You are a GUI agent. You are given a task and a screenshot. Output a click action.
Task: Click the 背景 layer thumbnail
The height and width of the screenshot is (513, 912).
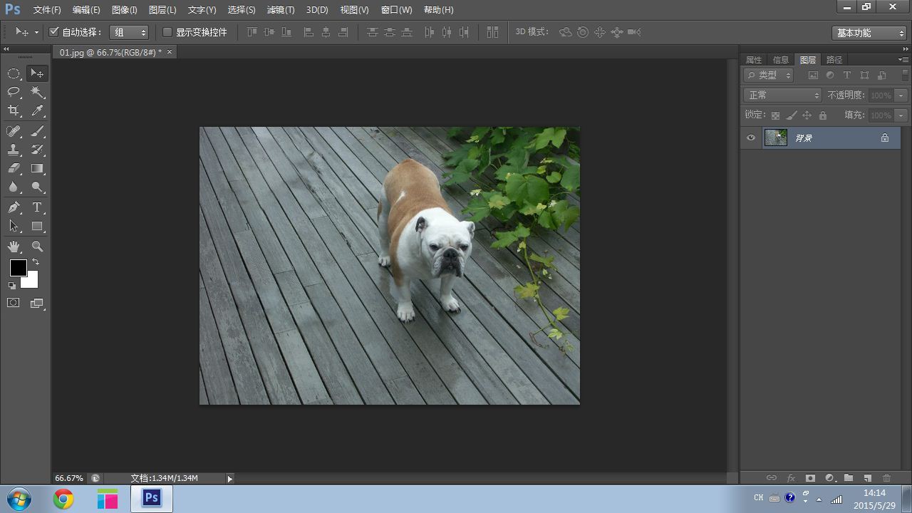(x=775, y=138)
